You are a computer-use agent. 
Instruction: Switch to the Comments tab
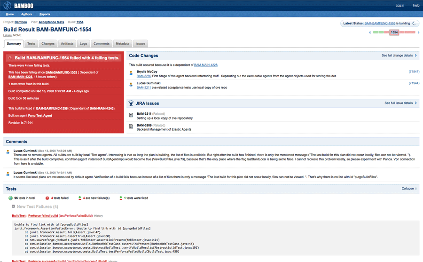pyautogui.click(x=102, y=43)
